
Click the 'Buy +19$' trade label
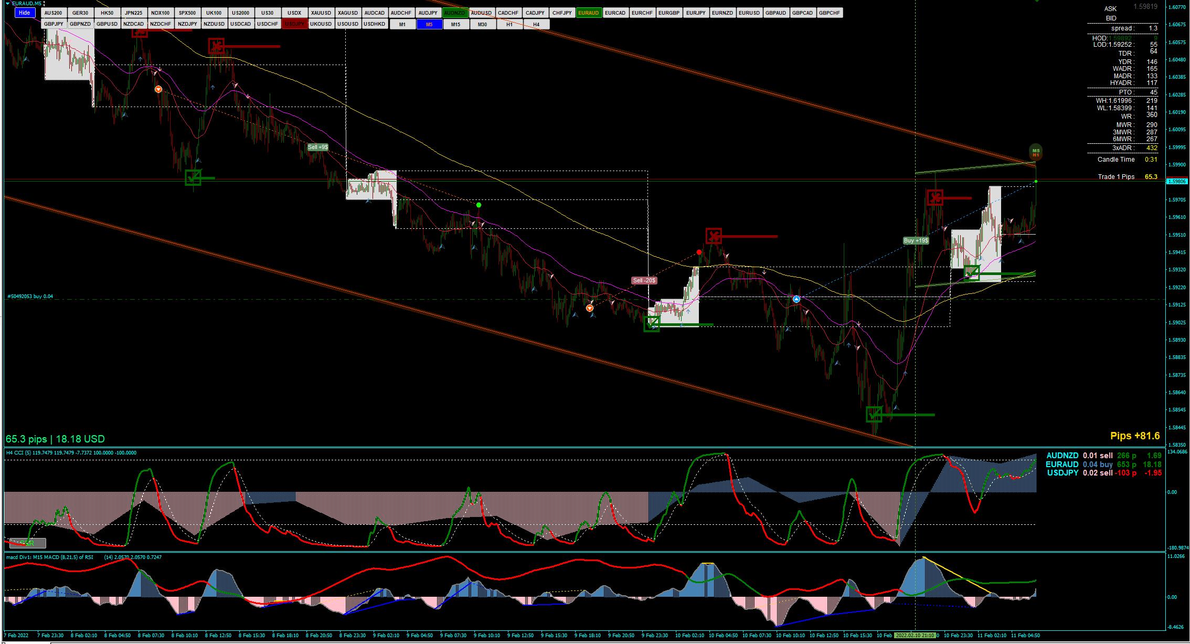(x=916, y=240)
